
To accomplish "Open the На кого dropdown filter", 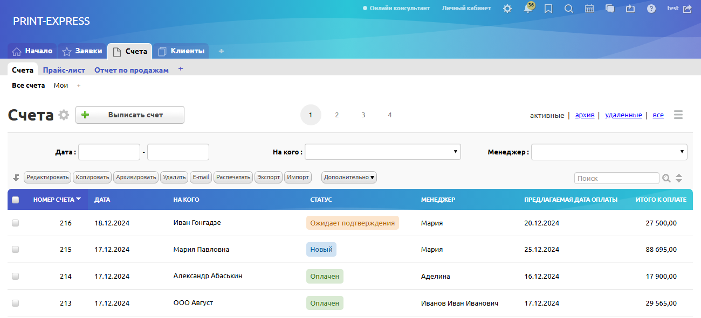I will [382, 152].
